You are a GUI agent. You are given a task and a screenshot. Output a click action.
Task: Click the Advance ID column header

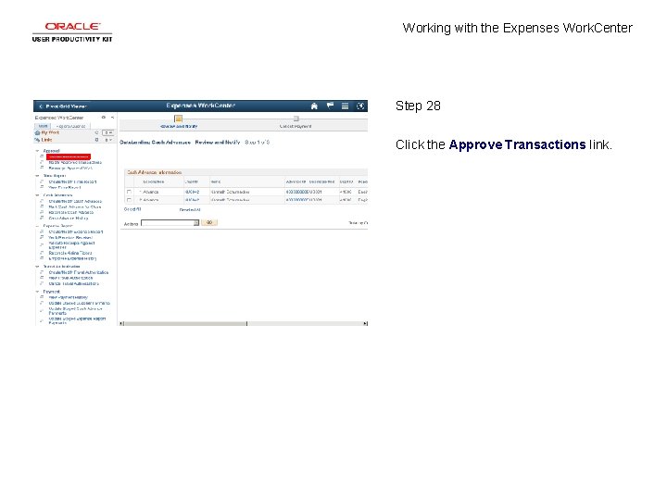point(296,181)
